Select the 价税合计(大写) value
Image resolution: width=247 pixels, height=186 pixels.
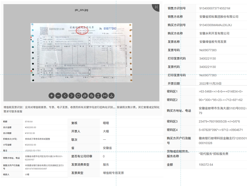(x=38, y=139)
